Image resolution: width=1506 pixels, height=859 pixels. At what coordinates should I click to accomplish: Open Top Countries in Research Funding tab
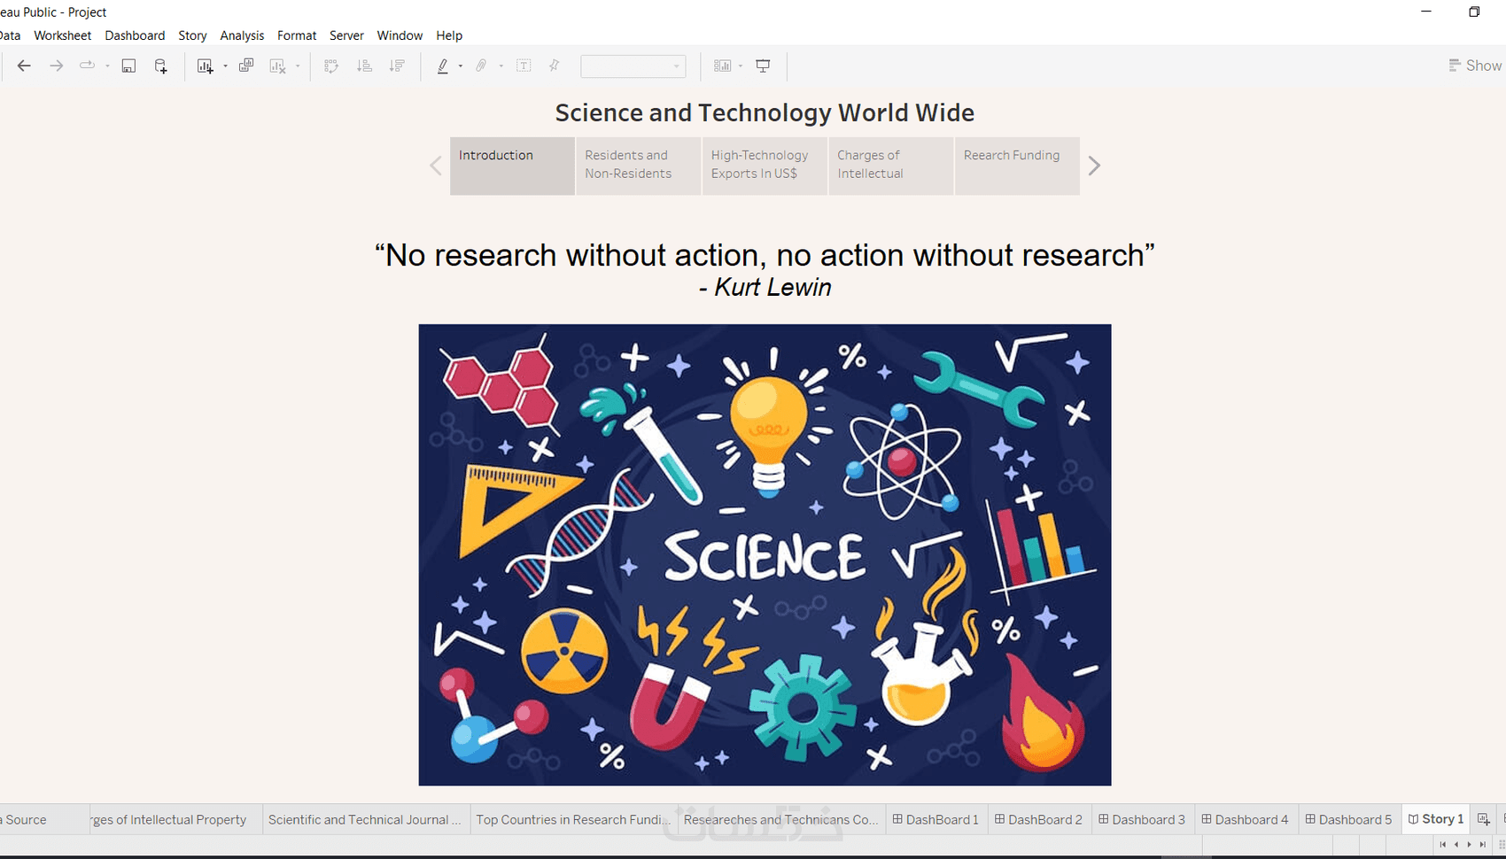573,819
